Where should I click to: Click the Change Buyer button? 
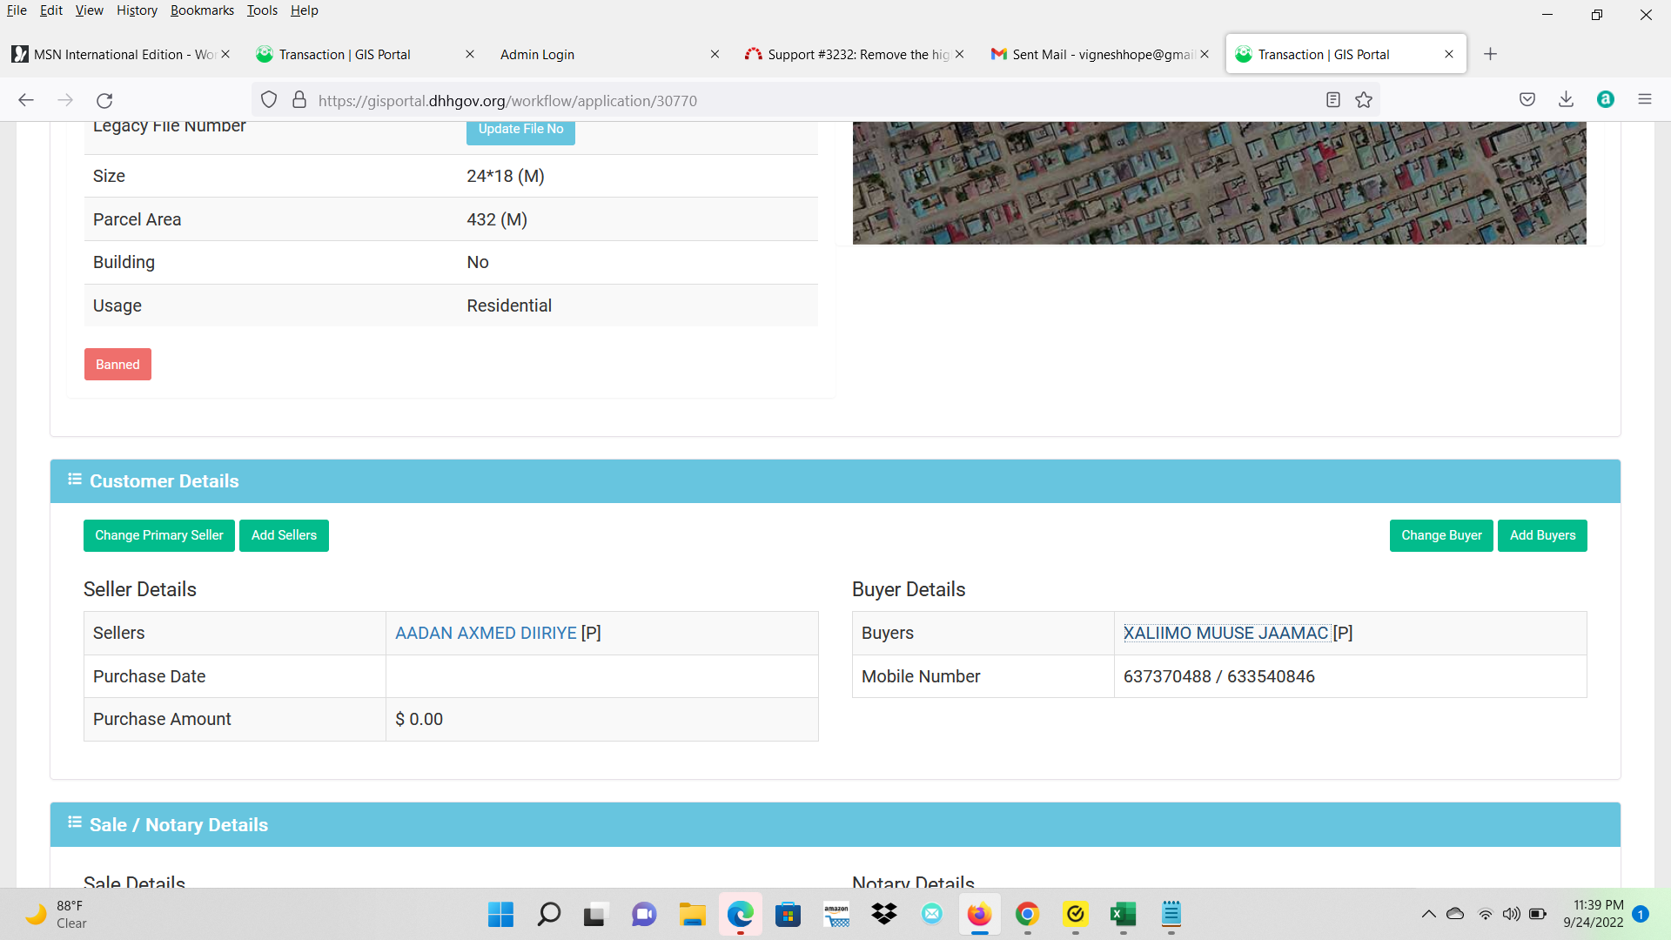[1441, 535]
